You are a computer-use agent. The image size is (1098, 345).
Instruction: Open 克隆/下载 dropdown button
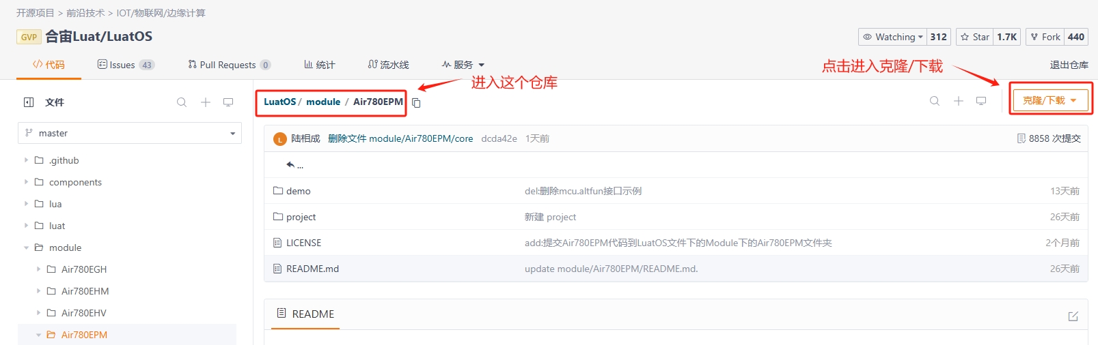(x=1050, y=100)
